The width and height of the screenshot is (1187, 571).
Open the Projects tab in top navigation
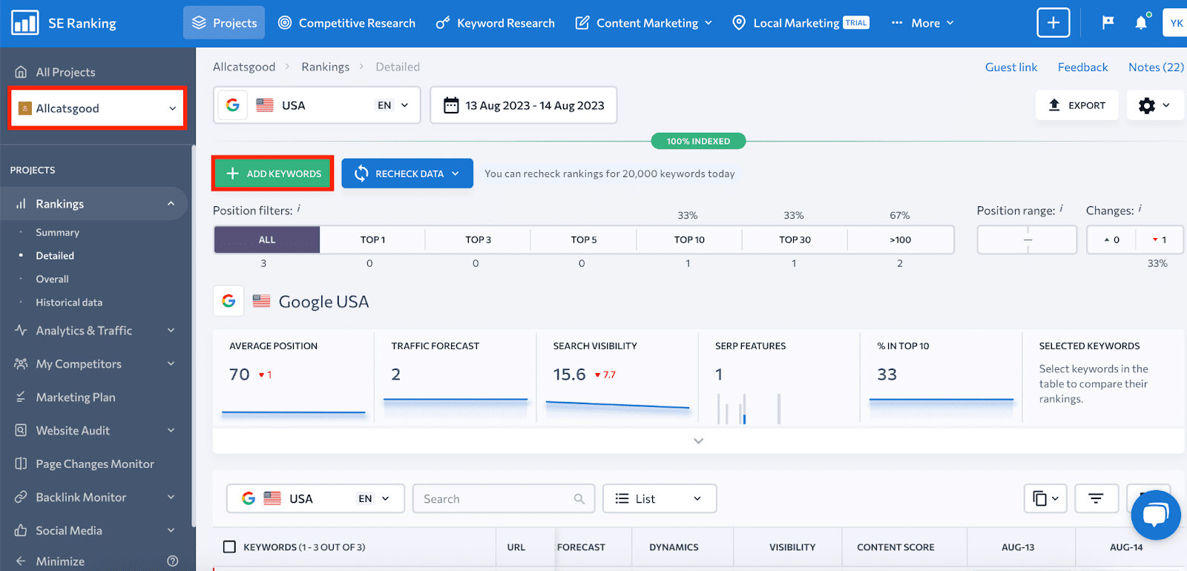224,23
